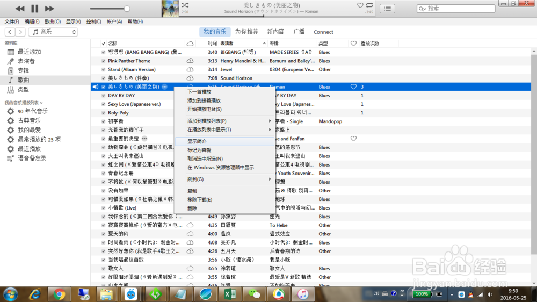This screenshot has height=302, width=537.
Task: Uncheck the 初学者 checkbox
Action: tap(104, 121)
